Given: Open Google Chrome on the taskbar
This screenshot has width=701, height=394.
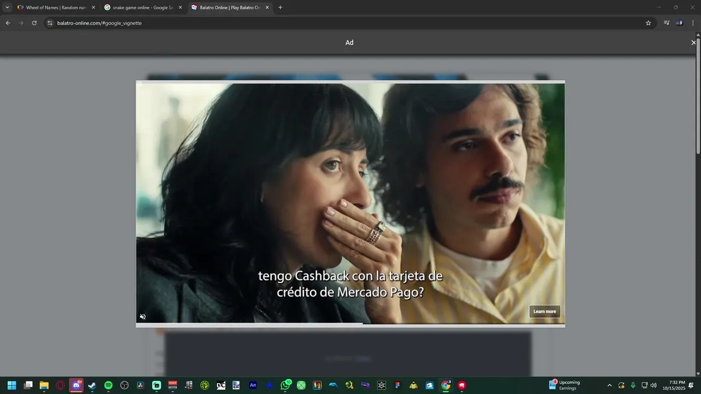Looking at the screenshot, I should (x=446, y=385).
